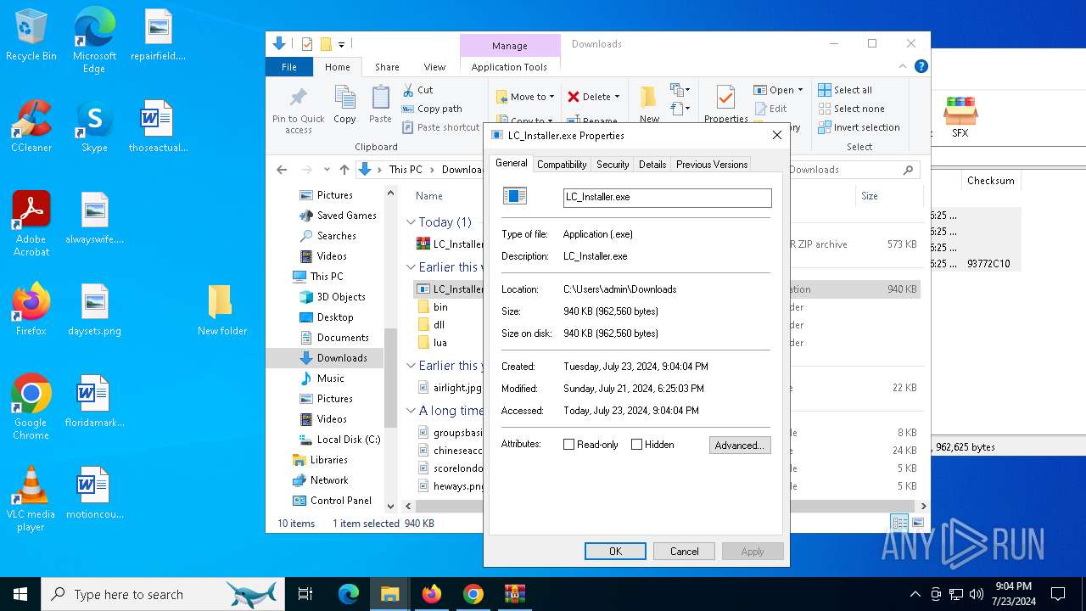This screenshot has height=611, width=1086.
Task: Click Invert selection in ribbon
Action: click(859, 127)
